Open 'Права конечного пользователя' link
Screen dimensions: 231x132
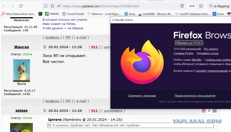(195, 96)
